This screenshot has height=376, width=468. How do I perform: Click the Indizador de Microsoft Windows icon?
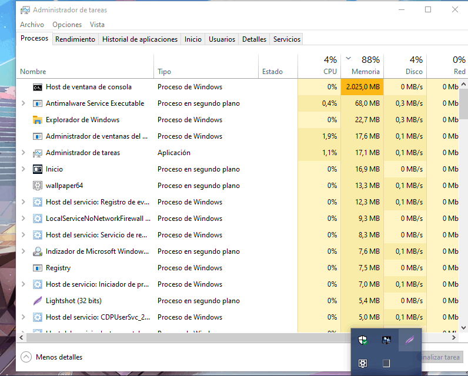pyautogui.click(x=37, y=251)
